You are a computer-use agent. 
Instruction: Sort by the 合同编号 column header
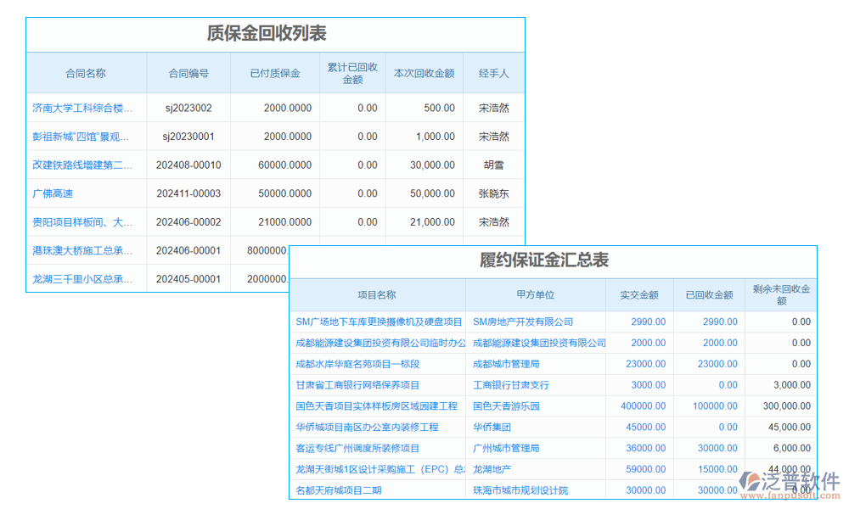tap(188, 73)
